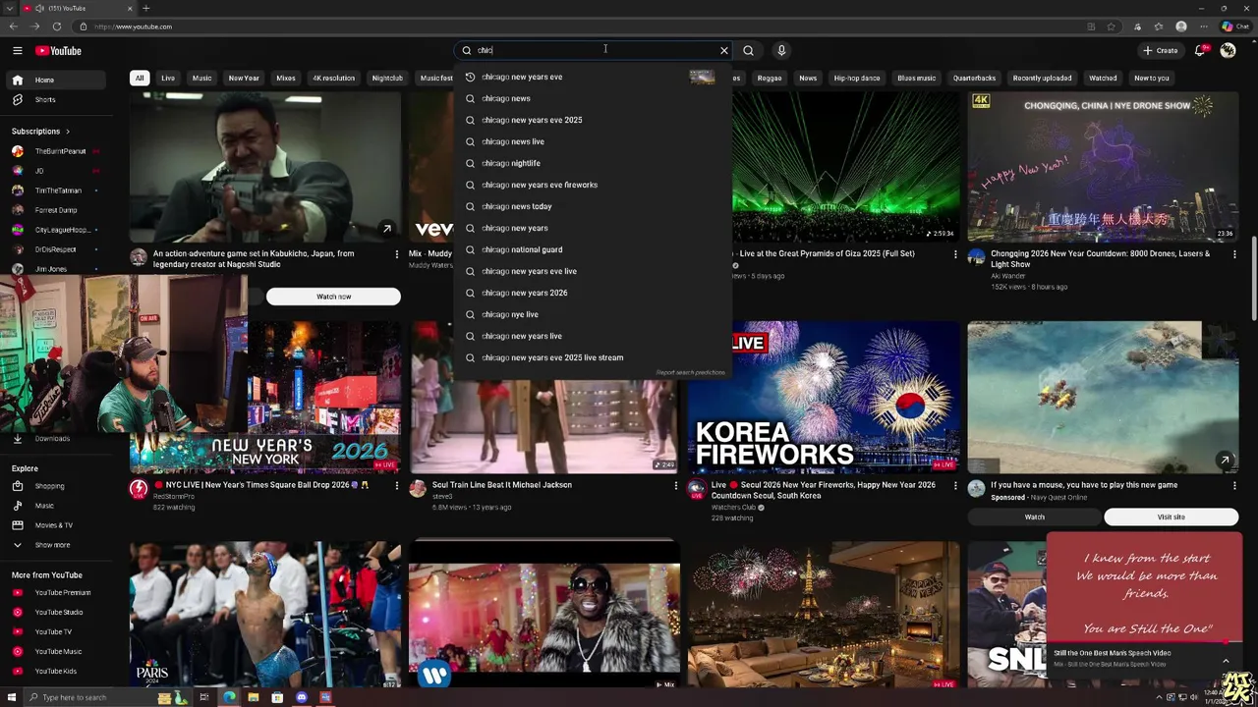The image size is (1258, 707).
Task: Select the Live filter chip
Action: coord(168,78)
